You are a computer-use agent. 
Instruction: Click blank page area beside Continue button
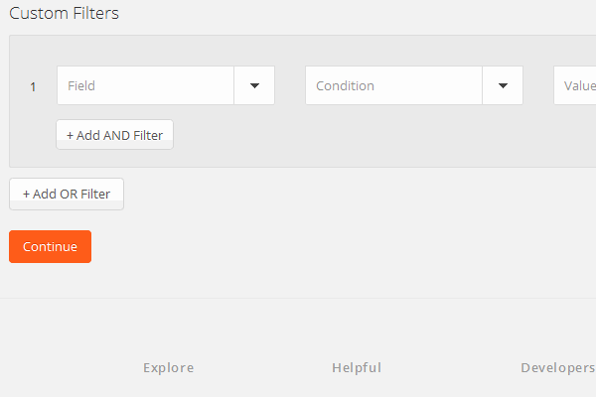point(298,247)
